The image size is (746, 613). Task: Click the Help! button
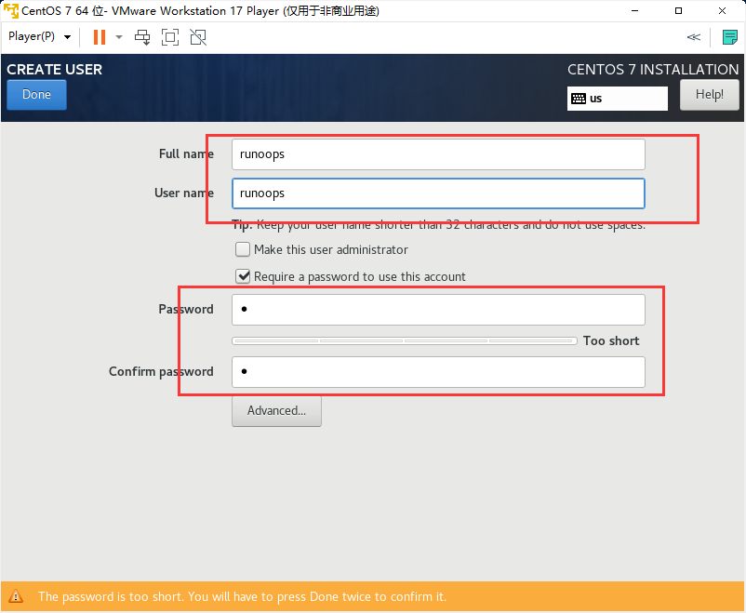coord(709,94)
